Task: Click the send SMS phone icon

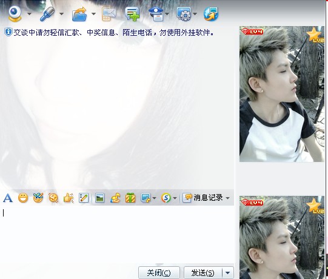Action: point(109,14)
